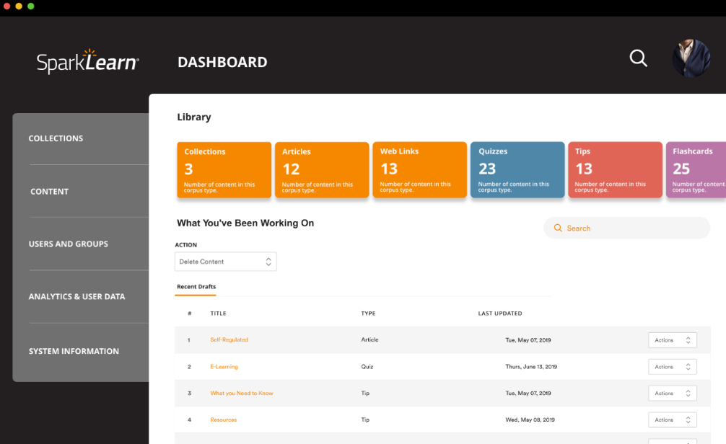This screenshot has height=444, width=726.
Task: Switch to the Recent Drafts tab
Action: tap(195, 286)
